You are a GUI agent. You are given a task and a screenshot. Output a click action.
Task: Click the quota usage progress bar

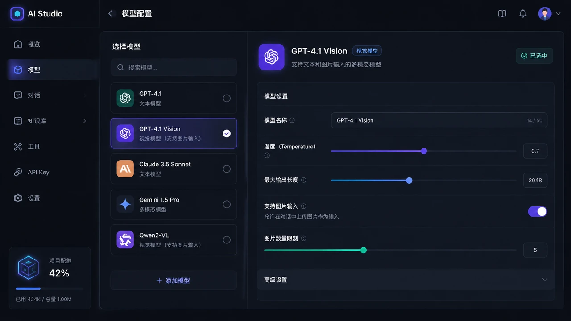point(50,288)
